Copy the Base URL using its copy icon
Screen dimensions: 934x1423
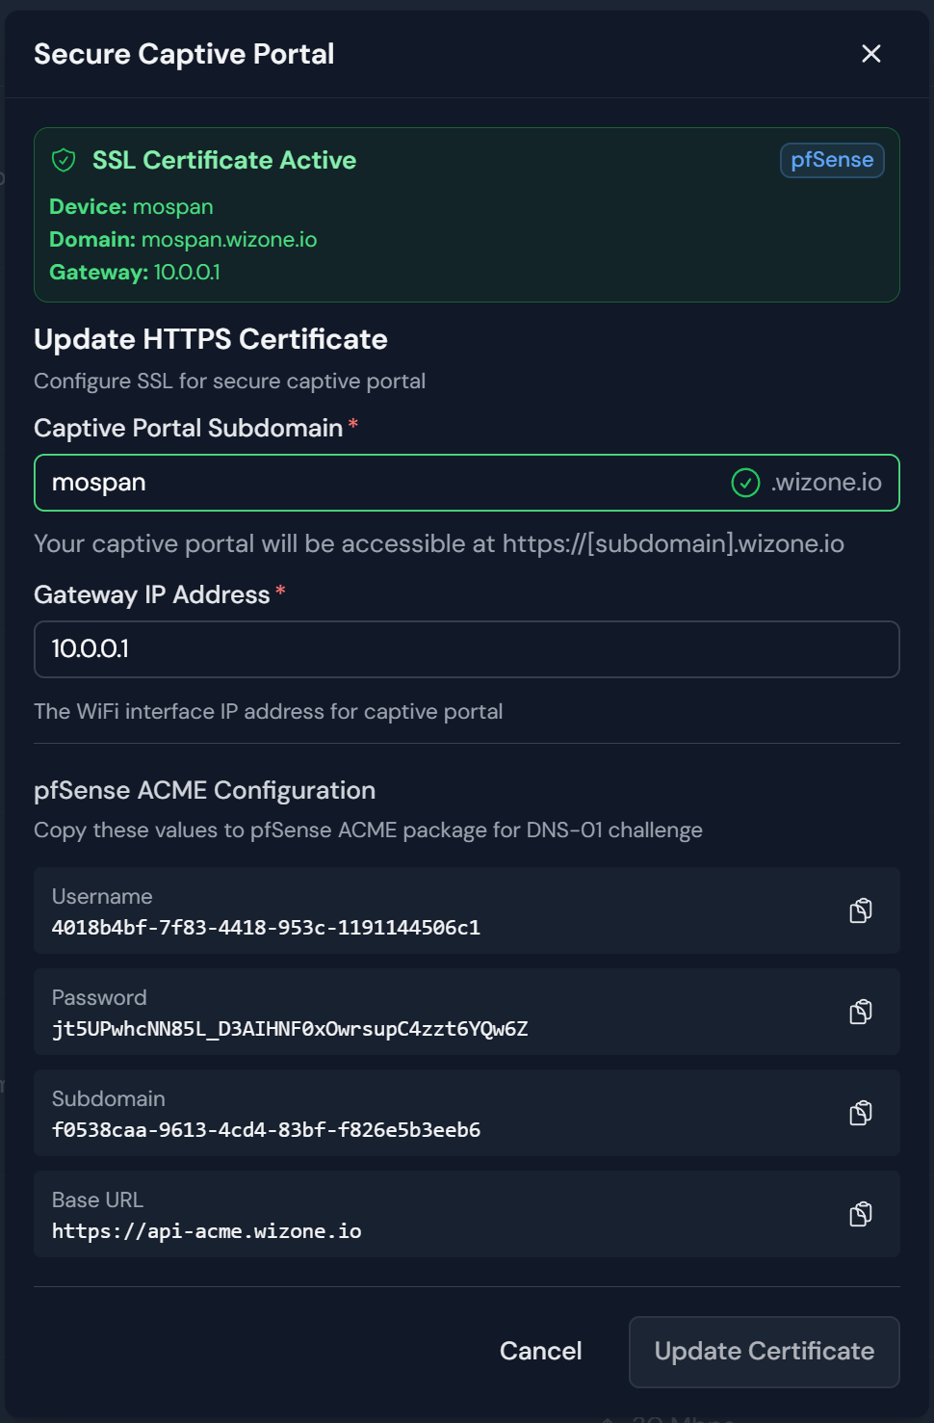[860, 1214]
